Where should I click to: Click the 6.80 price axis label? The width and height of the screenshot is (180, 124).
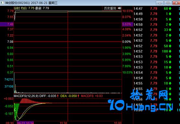[10, 54]
